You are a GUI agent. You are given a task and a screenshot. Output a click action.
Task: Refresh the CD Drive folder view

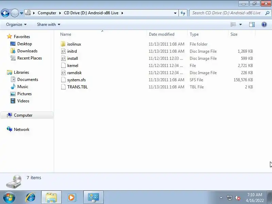click(x=183, y=13)
